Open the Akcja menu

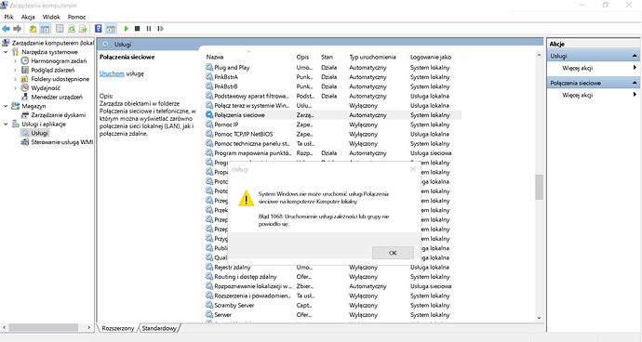point(28,17)
